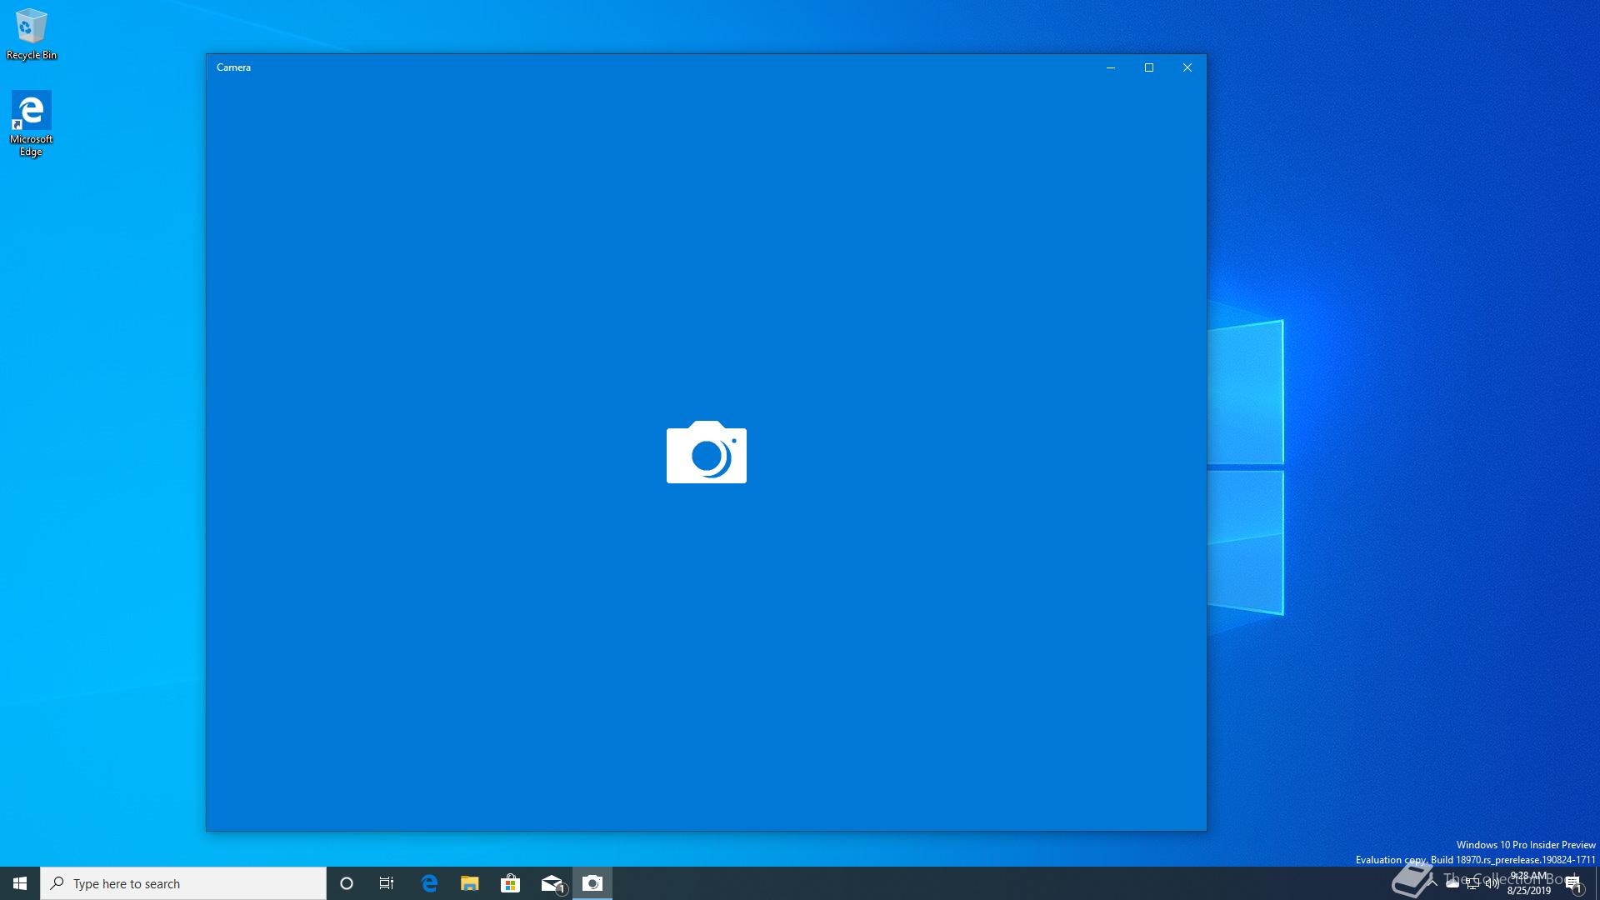1600x900 pixels.
Task: Click the OneDrive cloud tray icon
Action: (x=1452, y=883)
